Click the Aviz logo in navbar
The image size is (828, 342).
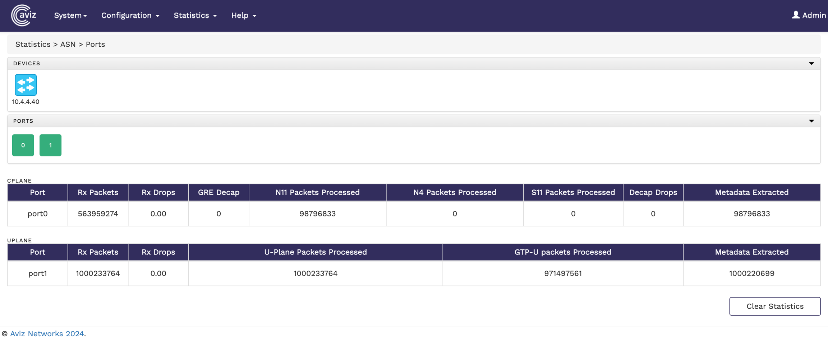(x=24, y=15)
